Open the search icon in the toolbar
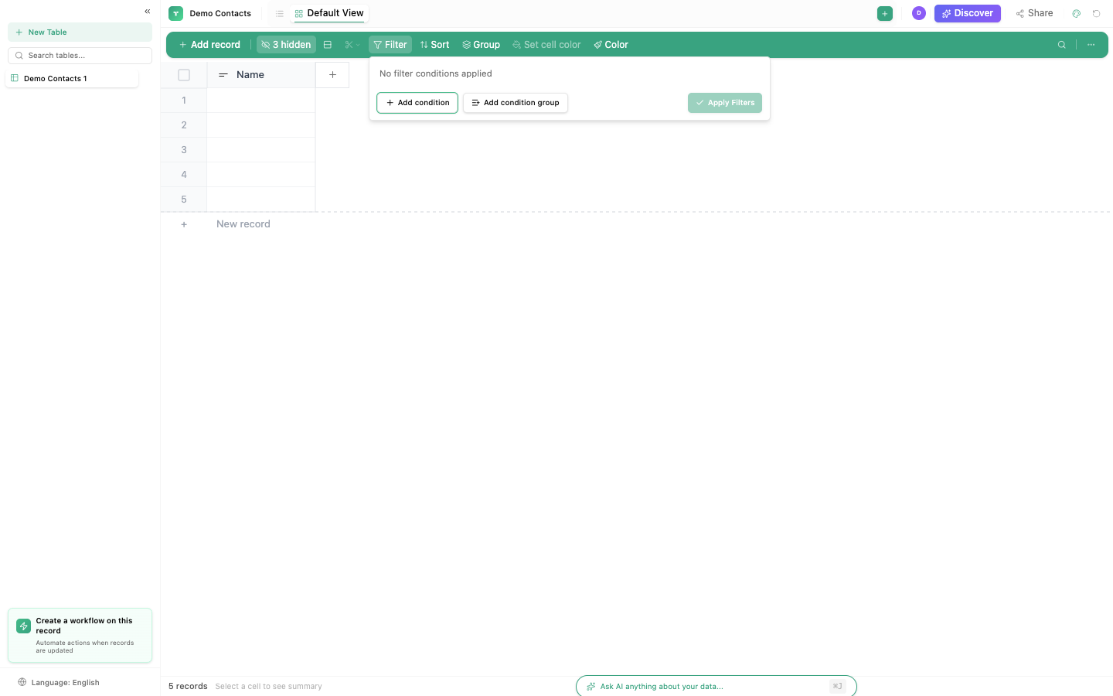1113x696 pixels. (x=1062, y=45)
